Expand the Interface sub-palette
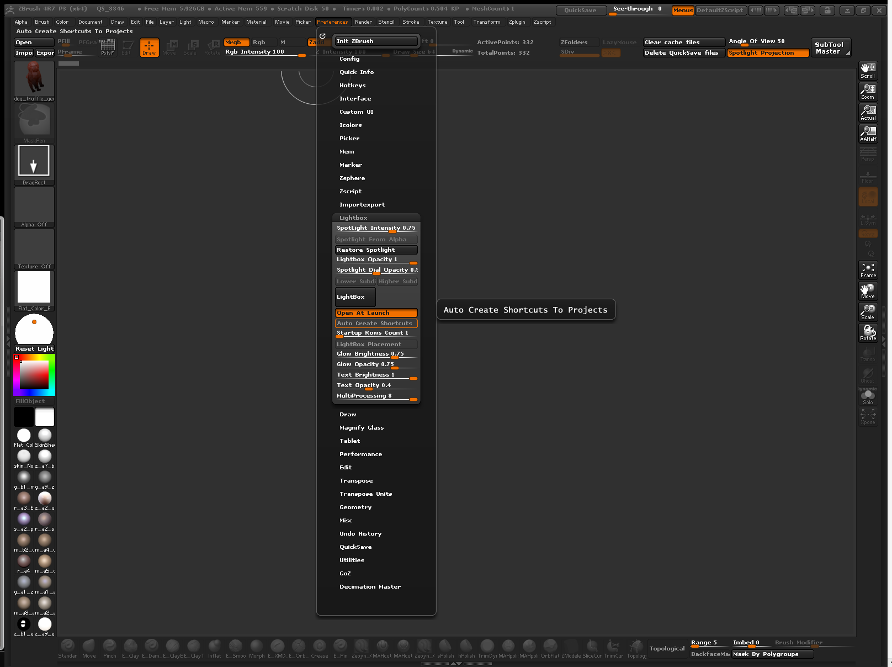This screenshot has width=892, height=667. point(355,99)
